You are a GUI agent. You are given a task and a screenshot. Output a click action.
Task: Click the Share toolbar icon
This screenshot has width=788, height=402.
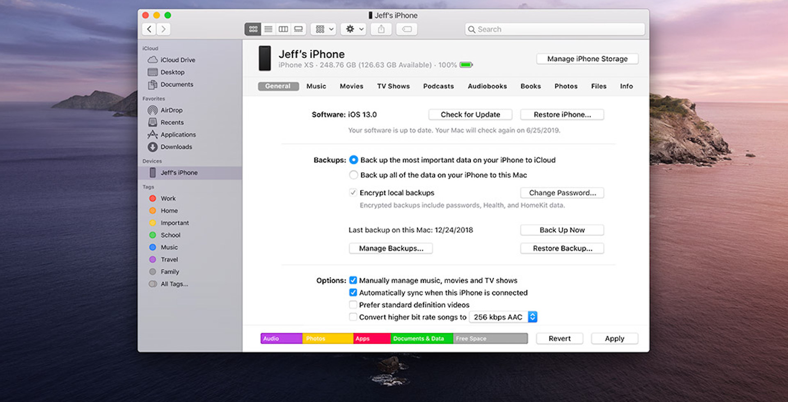point(381,29)
